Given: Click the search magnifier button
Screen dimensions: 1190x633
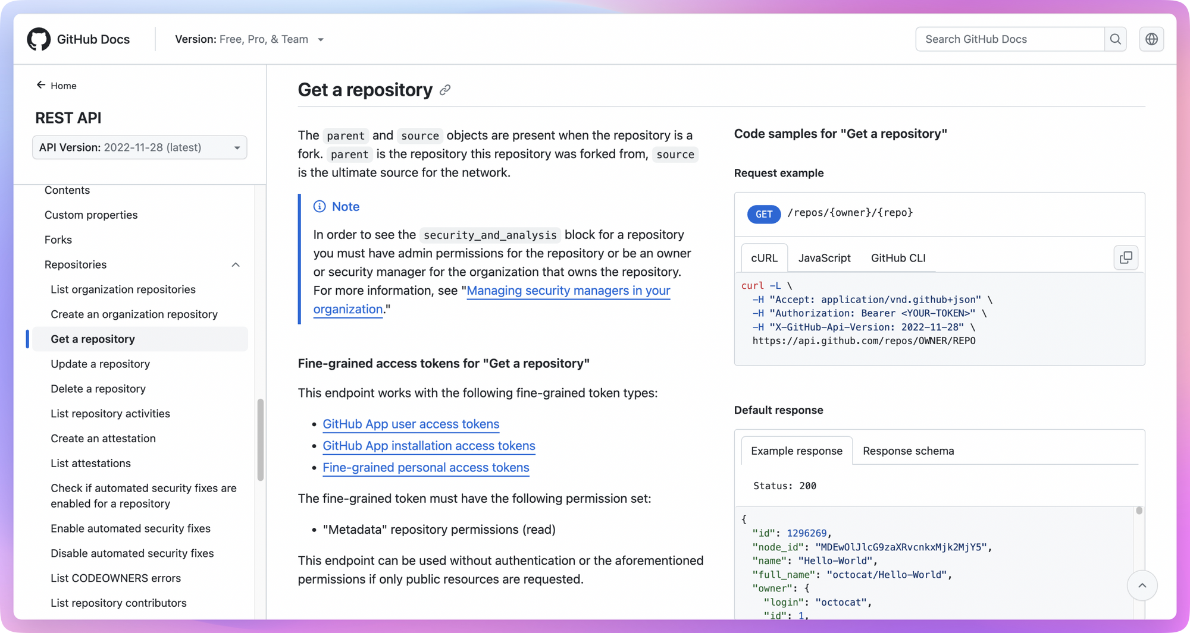Looking at the screenshot, I should coord(1116,39).
